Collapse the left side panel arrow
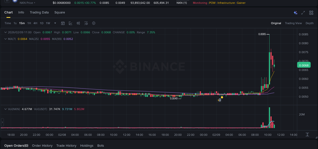This screenshot has width=318, height=149. [2, 122]
